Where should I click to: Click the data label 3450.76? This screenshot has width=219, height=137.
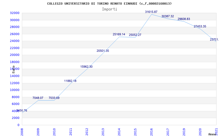22,111
